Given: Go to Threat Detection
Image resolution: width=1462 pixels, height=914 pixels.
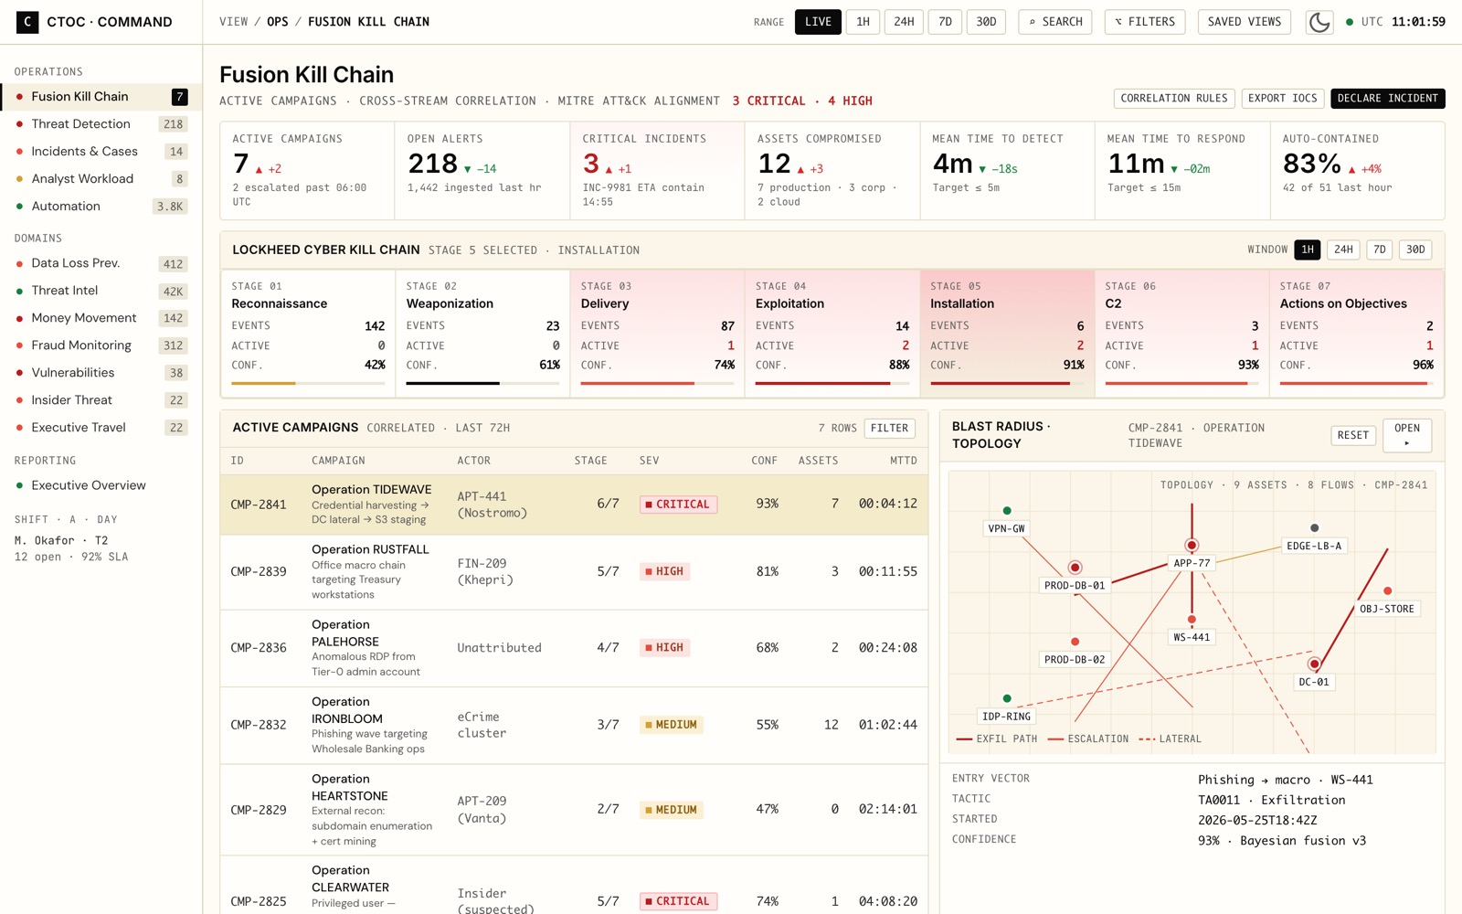Looking at the screenshot, I should (x=101, y=123).
